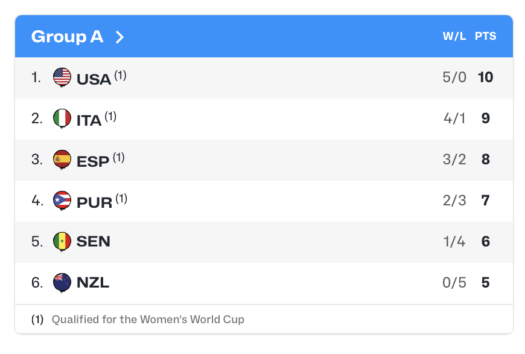Viewport: 525px width, 354px height.
Task: Click the New Zealand flag icon
Action: (62, 282)
